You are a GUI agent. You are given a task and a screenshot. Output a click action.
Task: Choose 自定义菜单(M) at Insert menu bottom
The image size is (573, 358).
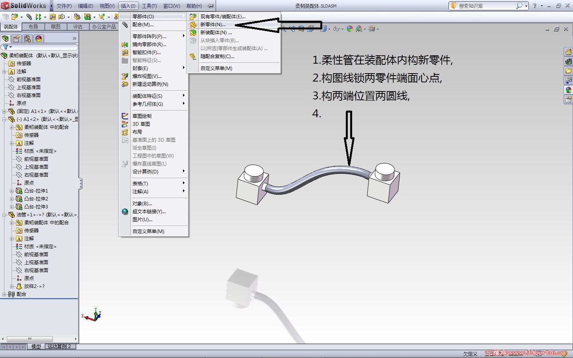point(154,232)
